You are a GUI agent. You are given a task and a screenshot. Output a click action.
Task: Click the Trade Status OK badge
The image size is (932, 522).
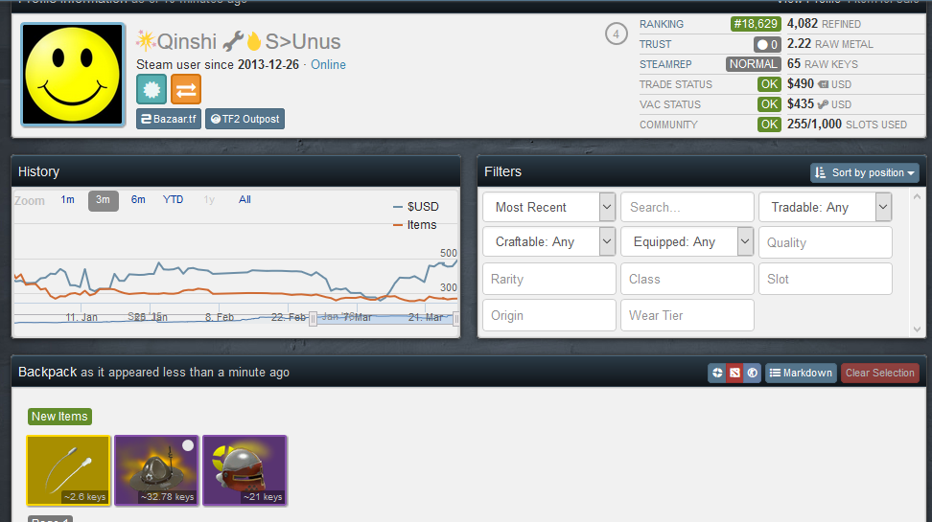tap(769, 84)
